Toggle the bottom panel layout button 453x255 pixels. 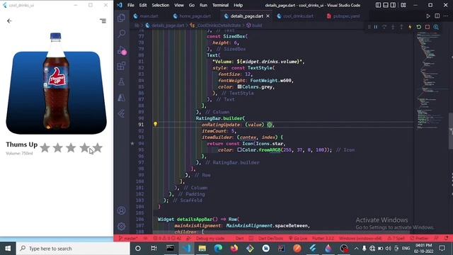coord(386,5)
